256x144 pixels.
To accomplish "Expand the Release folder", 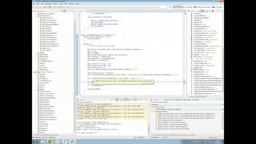I will pyautogui.click(x=36, y=76).
